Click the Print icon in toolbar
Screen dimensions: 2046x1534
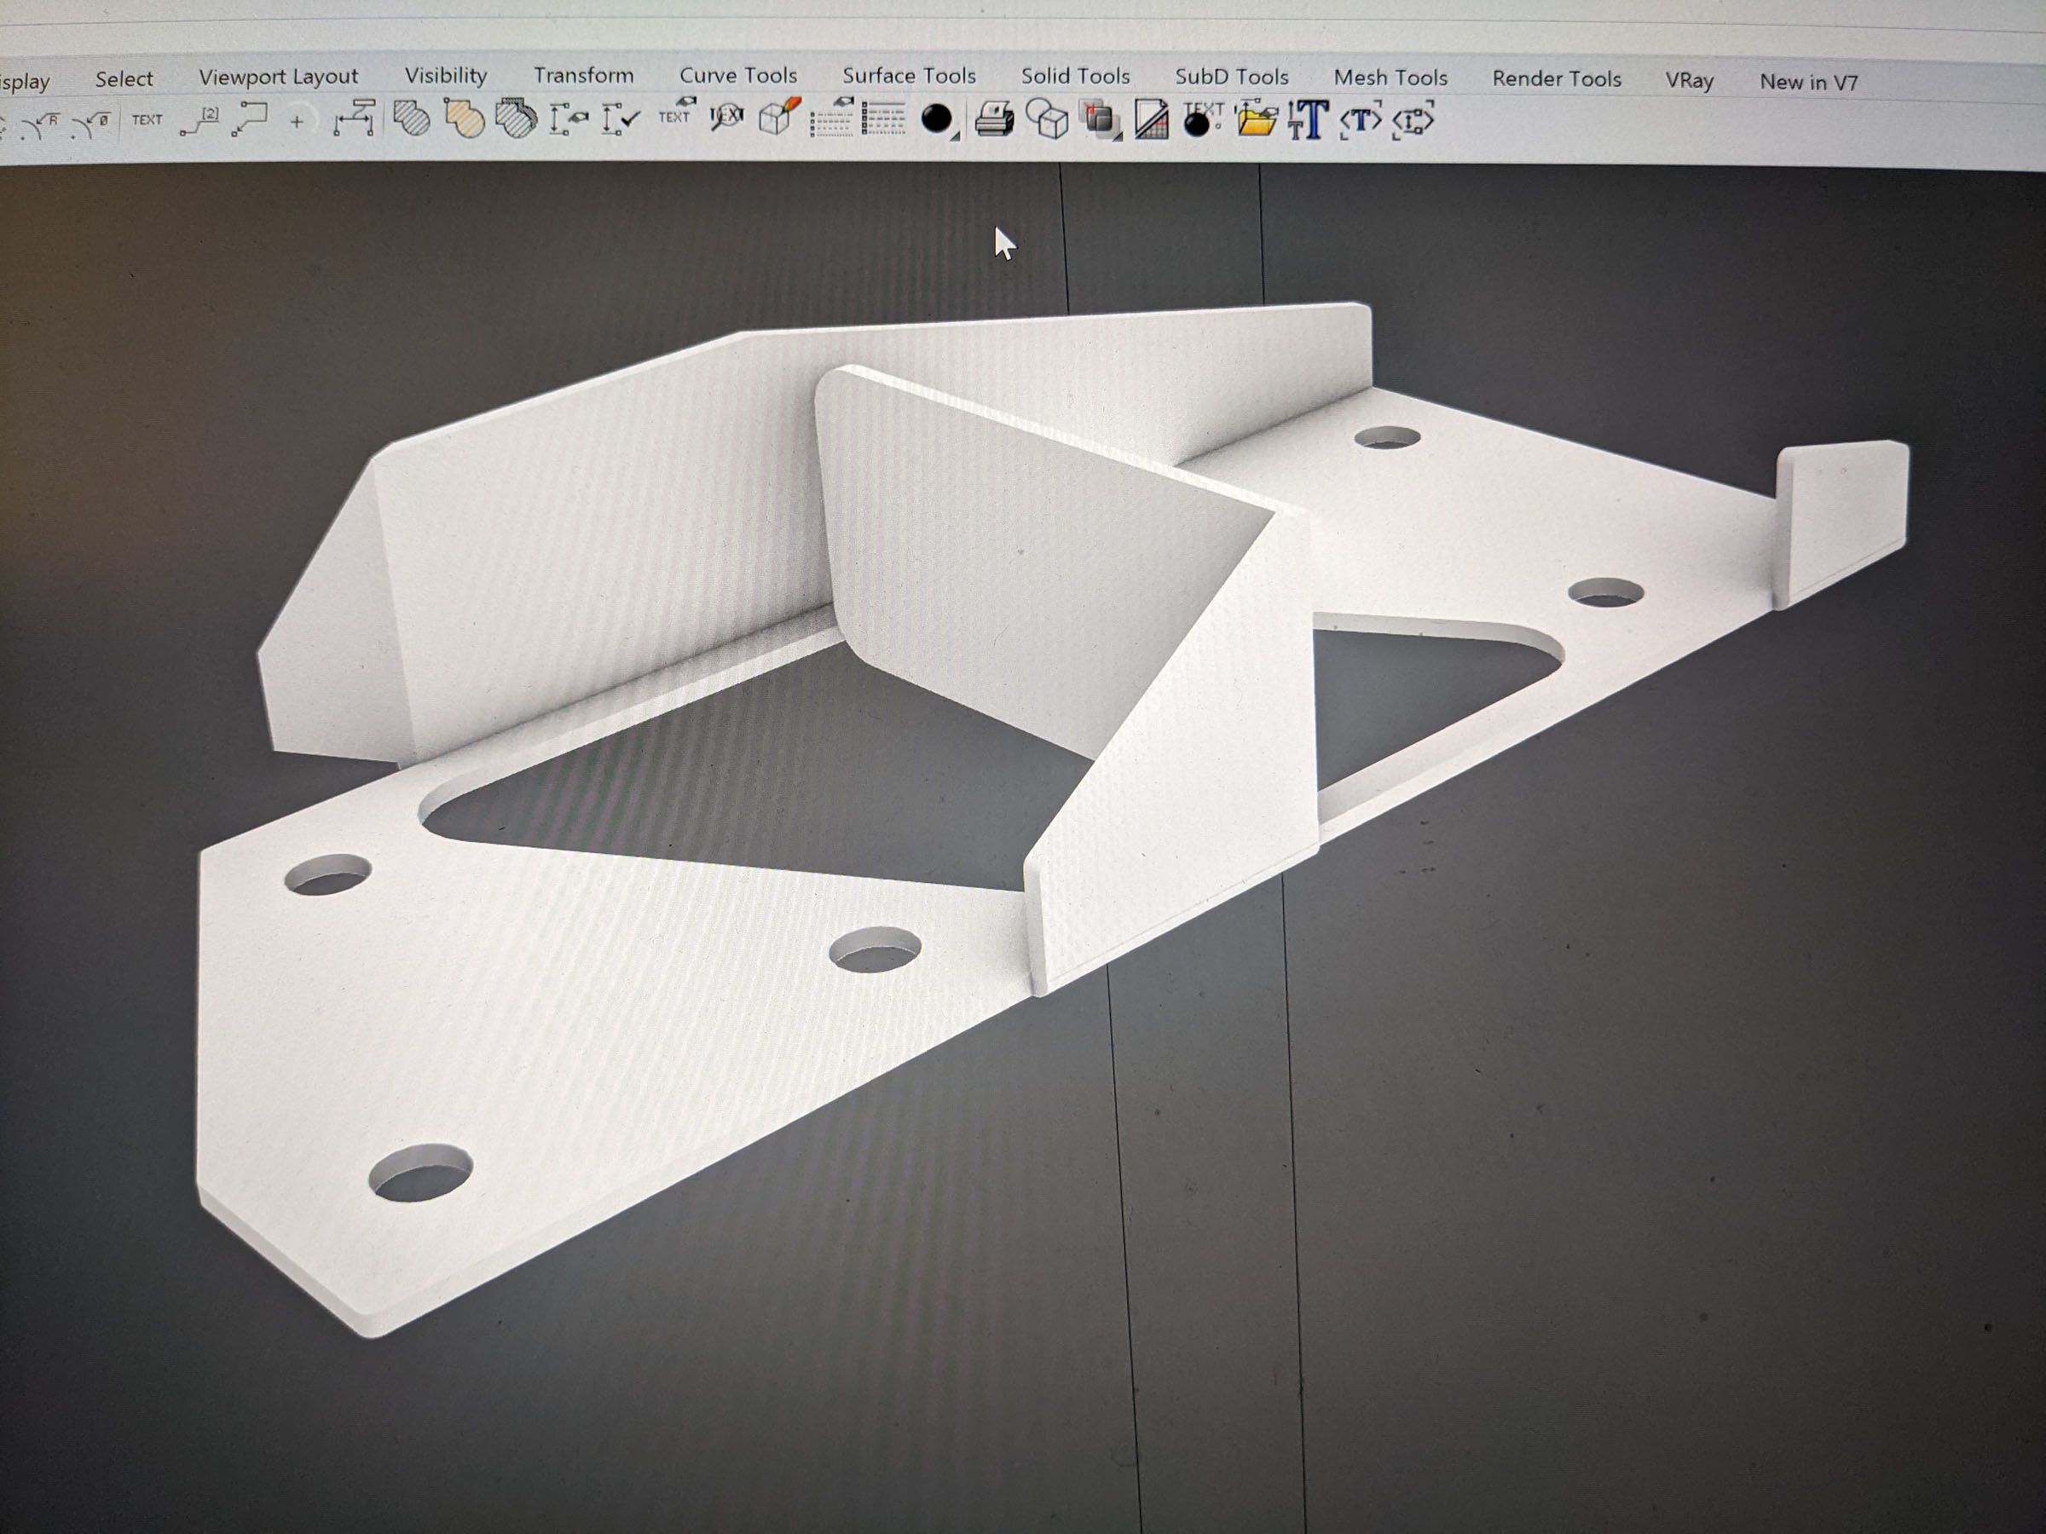click(994, 120)
